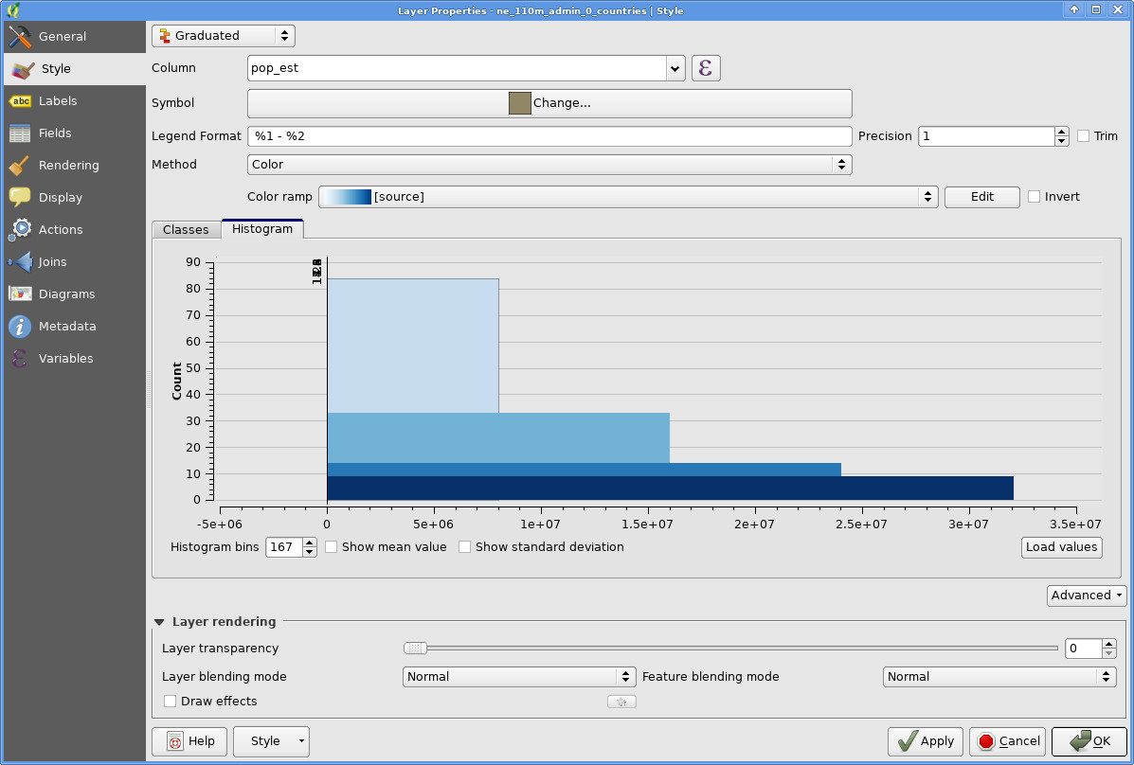Click the Layer transparency slider handle

coord(415,649)
